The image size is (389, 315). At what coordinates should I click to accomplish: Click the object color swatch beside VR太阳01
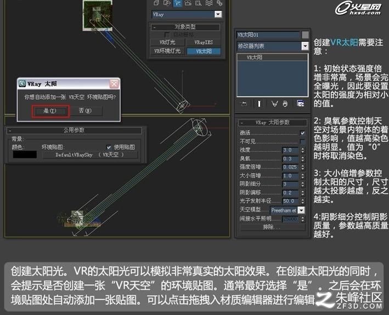305,35
